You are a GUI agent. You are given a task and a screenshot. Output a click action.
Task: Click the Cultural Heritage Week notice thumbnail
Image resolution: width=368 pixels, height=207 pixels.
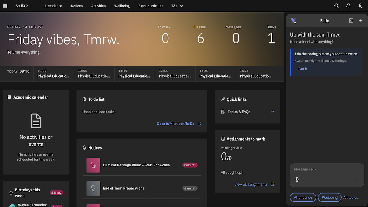point(93,165)
